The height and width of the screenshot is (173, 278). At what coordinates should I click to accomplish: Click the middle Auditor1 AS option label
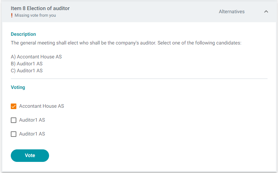(32, 120)
